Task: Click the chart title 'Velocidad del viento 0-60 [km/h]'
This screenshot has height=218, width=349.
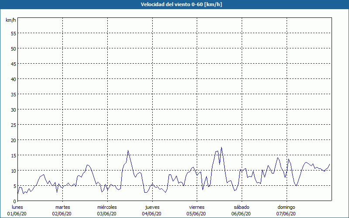Action: 181,4
